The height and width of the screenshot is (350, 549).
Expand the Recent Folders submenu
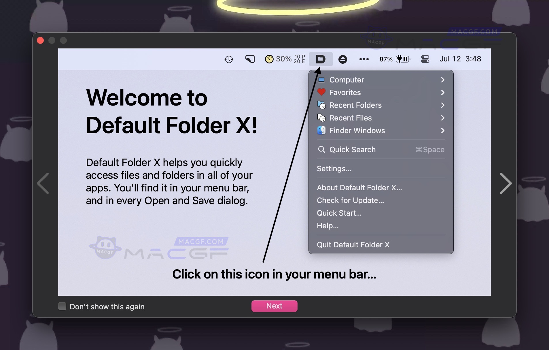pyautogui.click(x=356, y=105)
